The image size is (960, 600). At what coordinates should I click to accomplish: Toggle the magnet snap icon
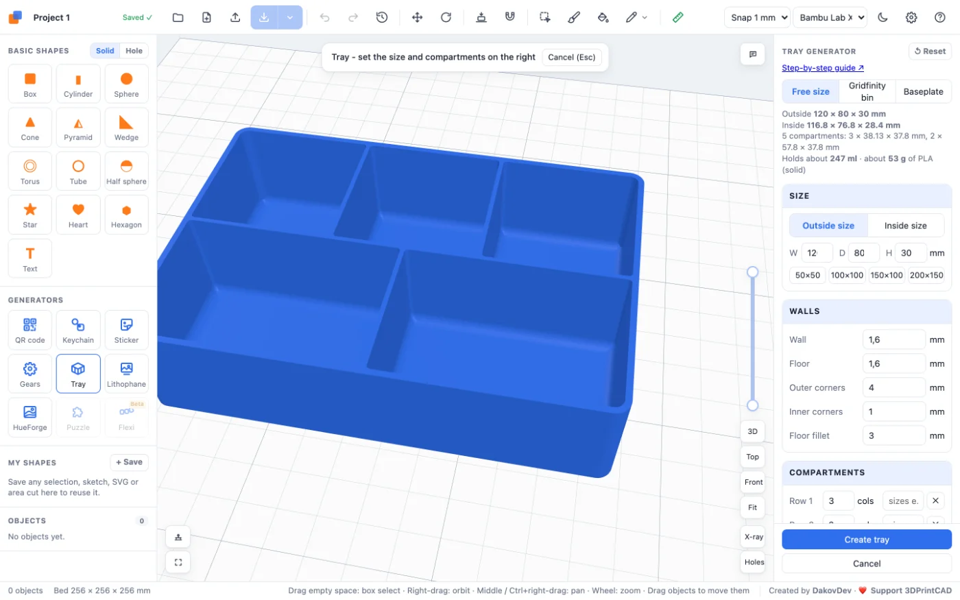(510, 18)
